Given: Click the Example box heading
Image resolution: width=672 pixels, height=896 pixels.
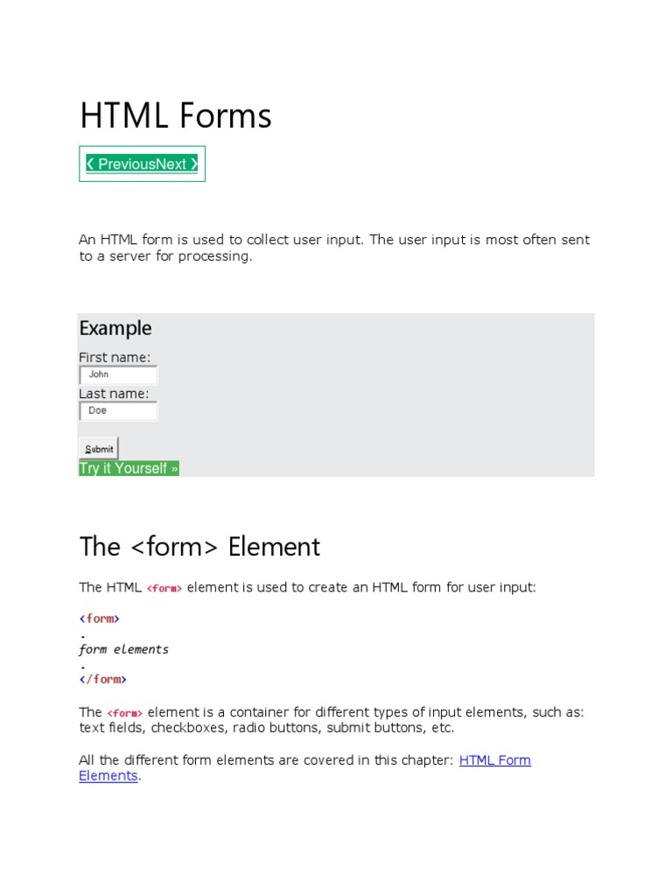Looking at the screenshot, I should pos(115,328).
